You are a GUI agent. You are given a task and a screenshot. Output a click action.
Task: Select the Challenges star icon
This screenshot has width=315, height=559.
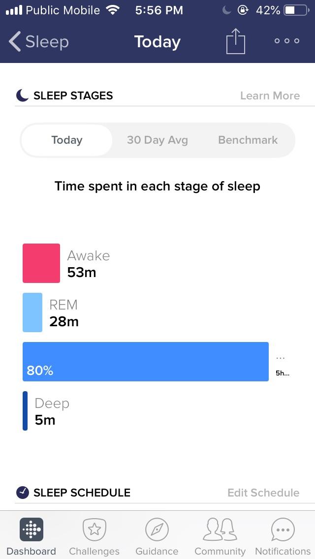pos(94,528)
